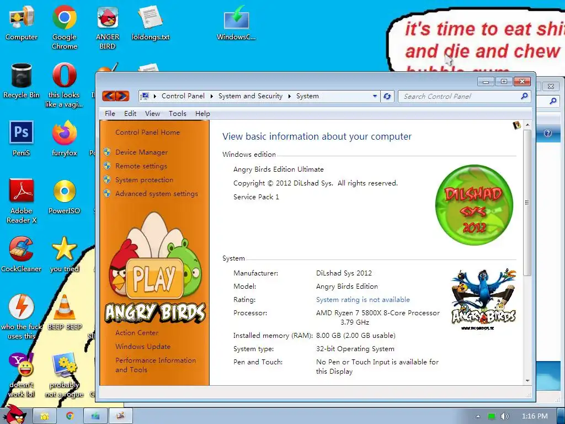565x424 pixels.
Task: Click the volume speaker tray icon
Action: pos(504,416)
